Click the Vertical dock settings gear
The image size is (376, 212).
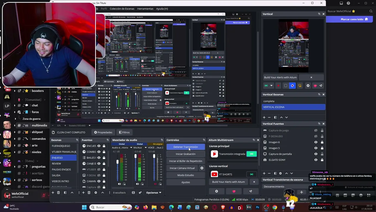click(x=308, y=86)
